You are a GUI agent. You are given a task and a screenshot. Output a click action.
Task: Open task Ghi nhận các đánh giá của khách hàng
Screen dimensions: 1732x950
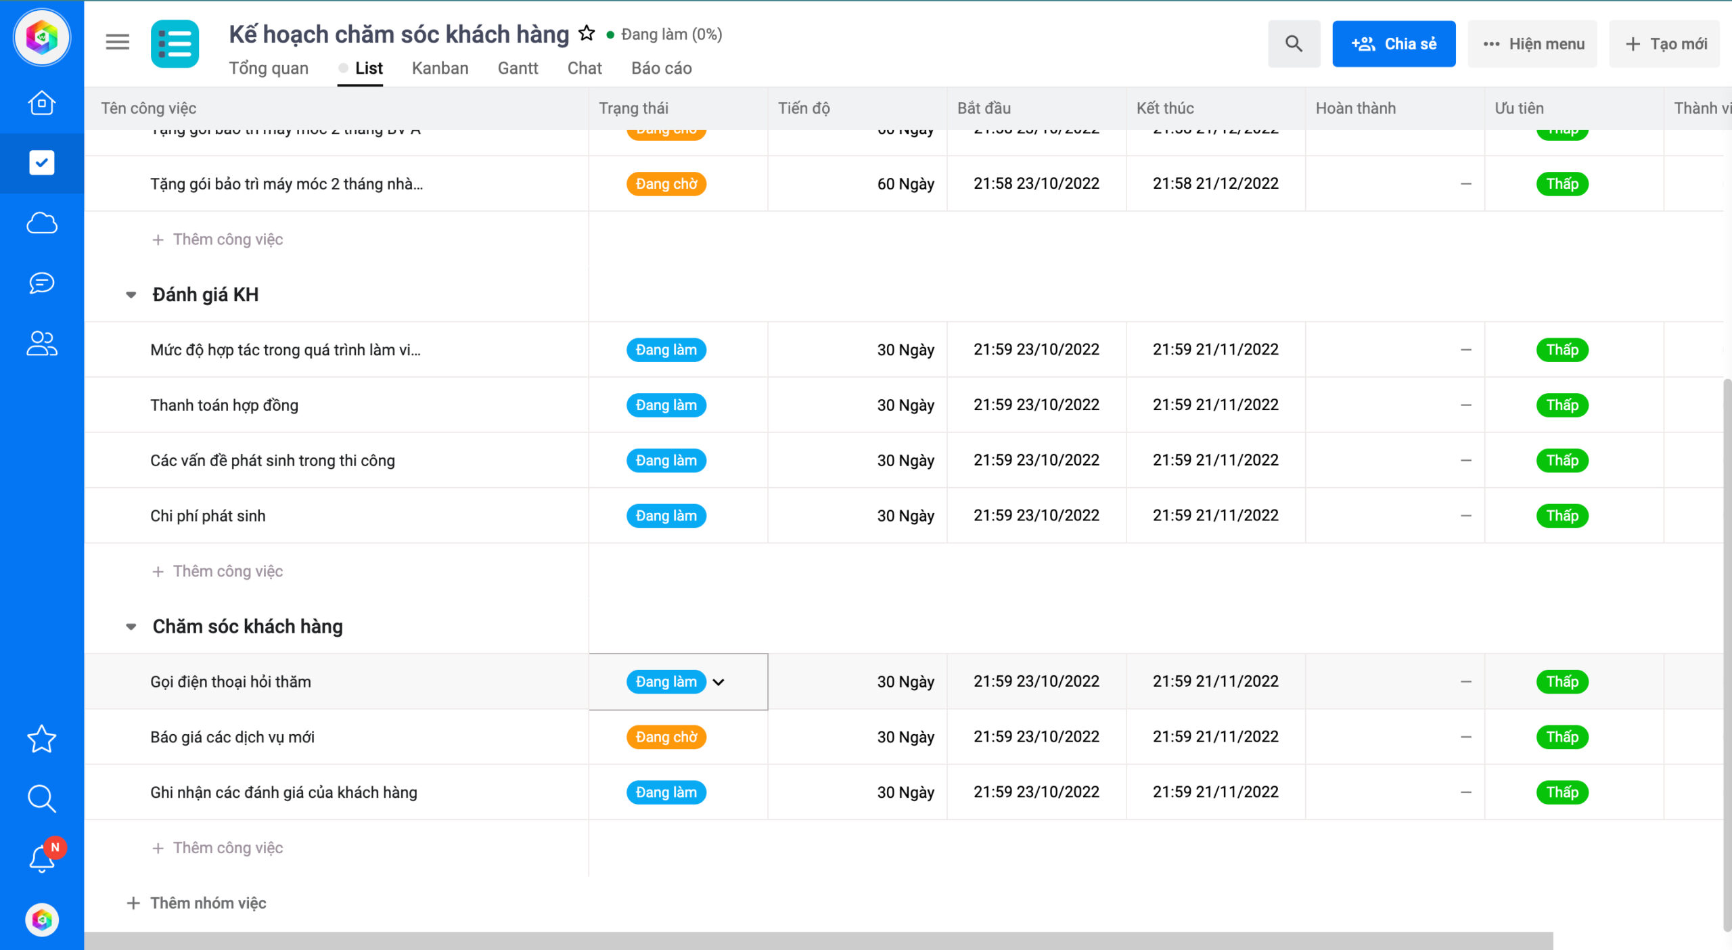point(283,792)
